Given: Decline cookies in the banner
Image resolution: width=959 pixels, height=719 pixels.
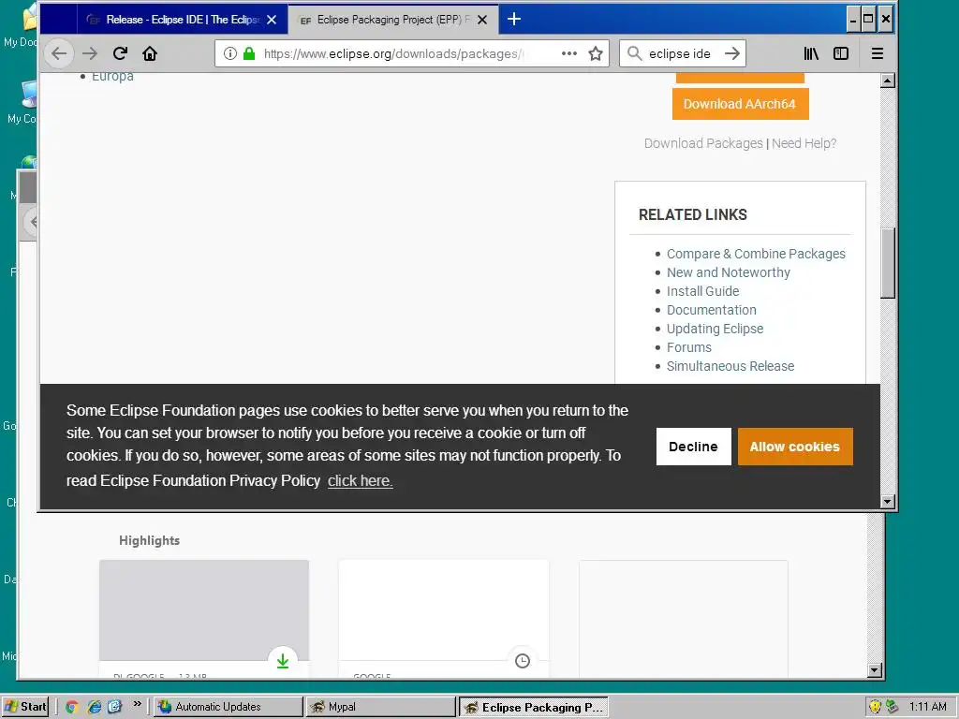Looking at the screenshot, I should pyautogui.click(x=694, y=447).
